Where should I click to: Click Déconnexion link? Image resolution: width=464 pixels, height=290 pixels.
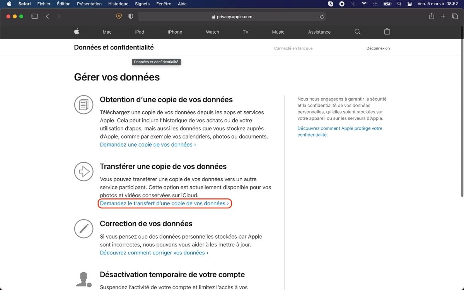point(378,48)
